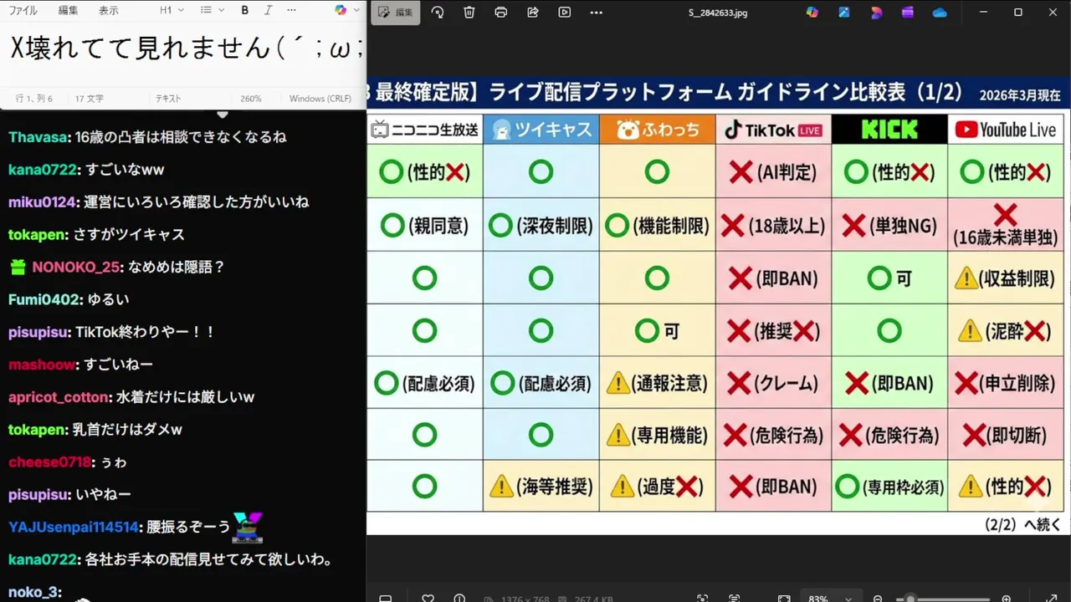Click the miku0124 username in chat

pos(41,202)
